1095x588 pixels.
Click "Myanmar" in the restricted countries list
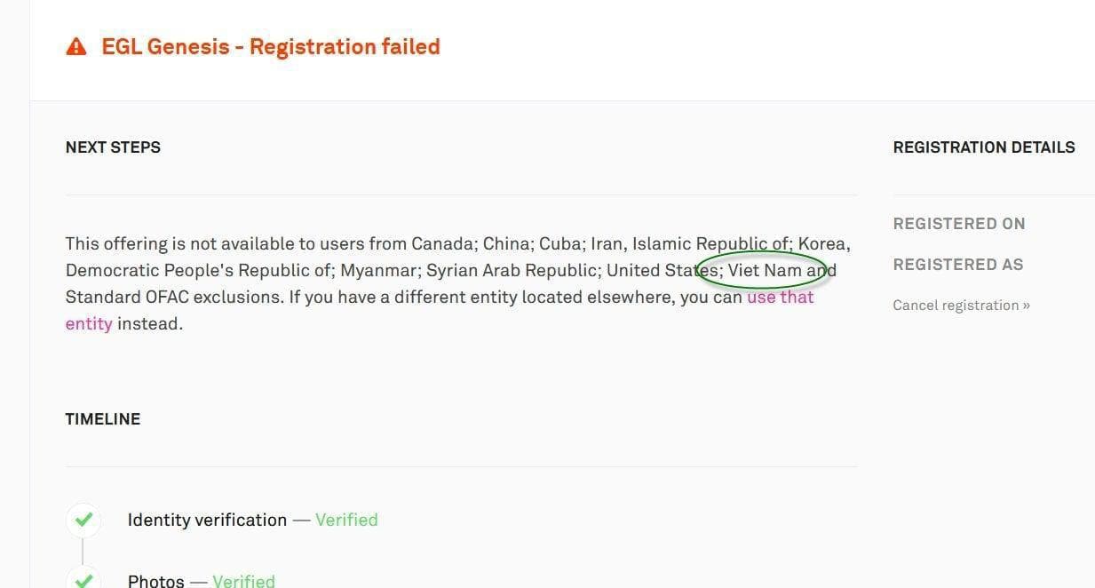378,270
